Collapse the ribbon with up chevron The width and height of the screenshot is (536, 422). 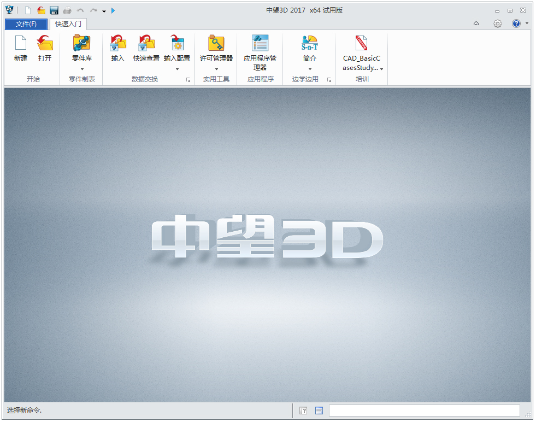[x=476, y=24]
